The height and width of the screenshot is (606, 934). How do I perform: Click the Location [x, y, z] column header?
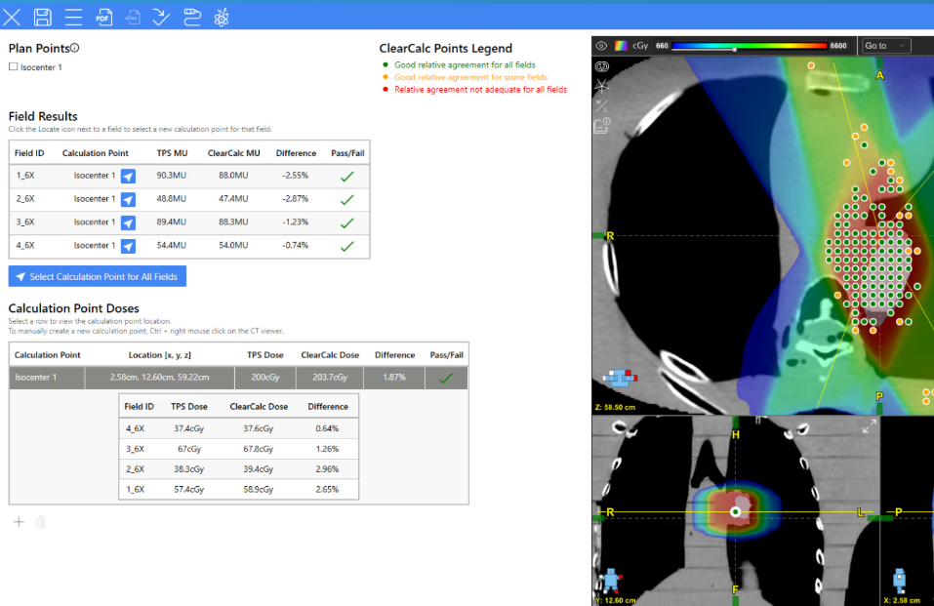point(160,355)
